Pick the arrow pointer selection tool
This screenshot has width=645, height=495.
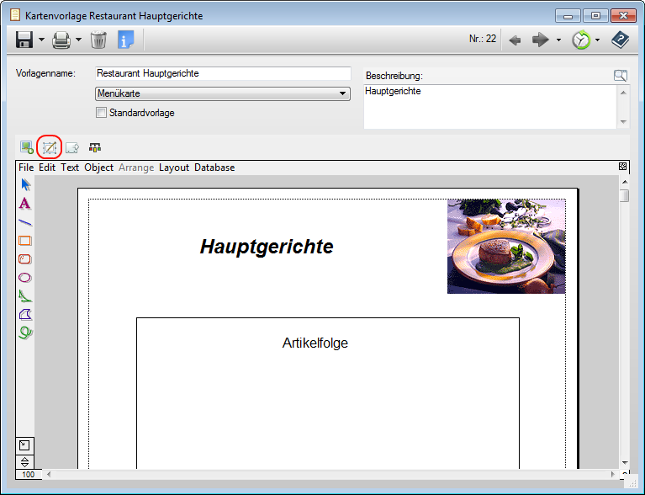(25, 184)
